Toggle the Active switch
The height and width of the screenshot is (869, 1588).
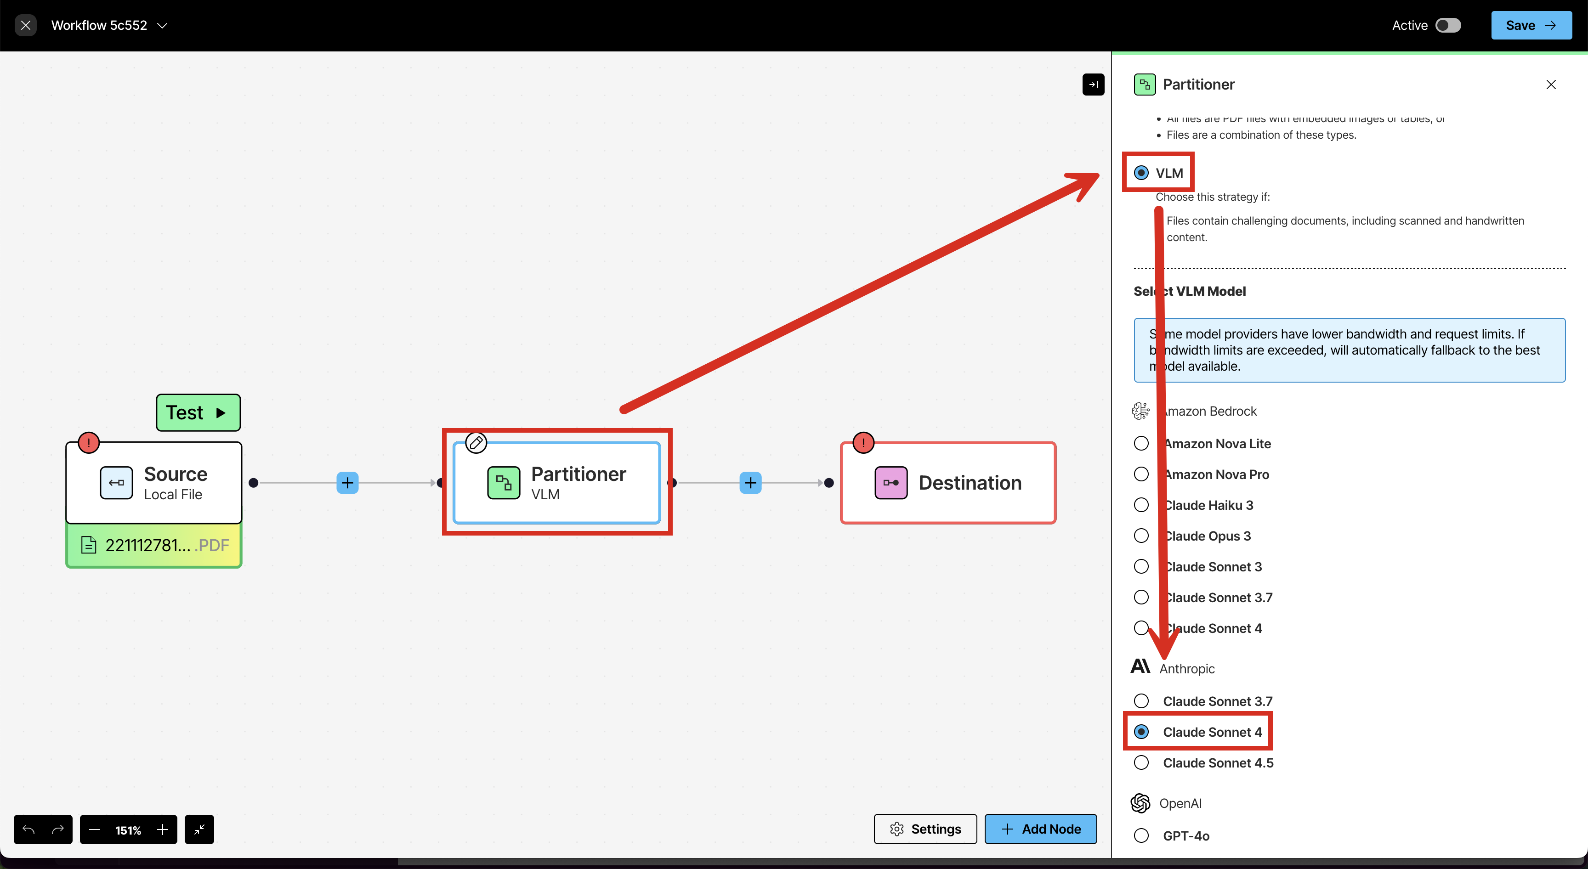(x=1449, y=25)
